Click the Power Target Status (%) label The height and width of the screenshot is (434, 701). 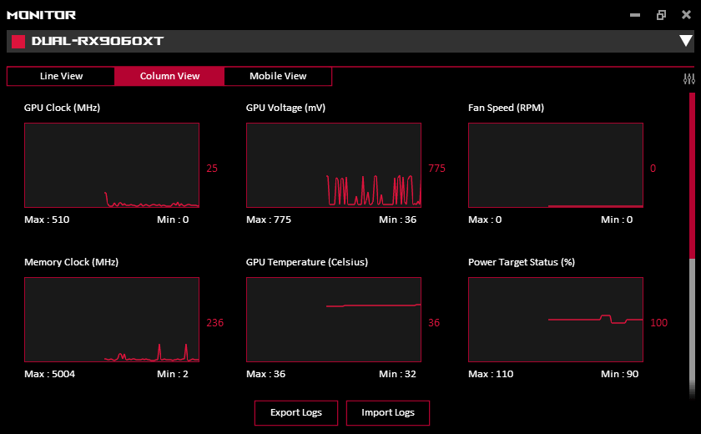pos(522,262)
